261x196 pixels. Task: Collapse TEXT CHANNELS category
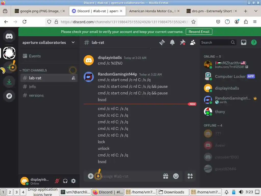pyautogui.click(x=35, y=70)
